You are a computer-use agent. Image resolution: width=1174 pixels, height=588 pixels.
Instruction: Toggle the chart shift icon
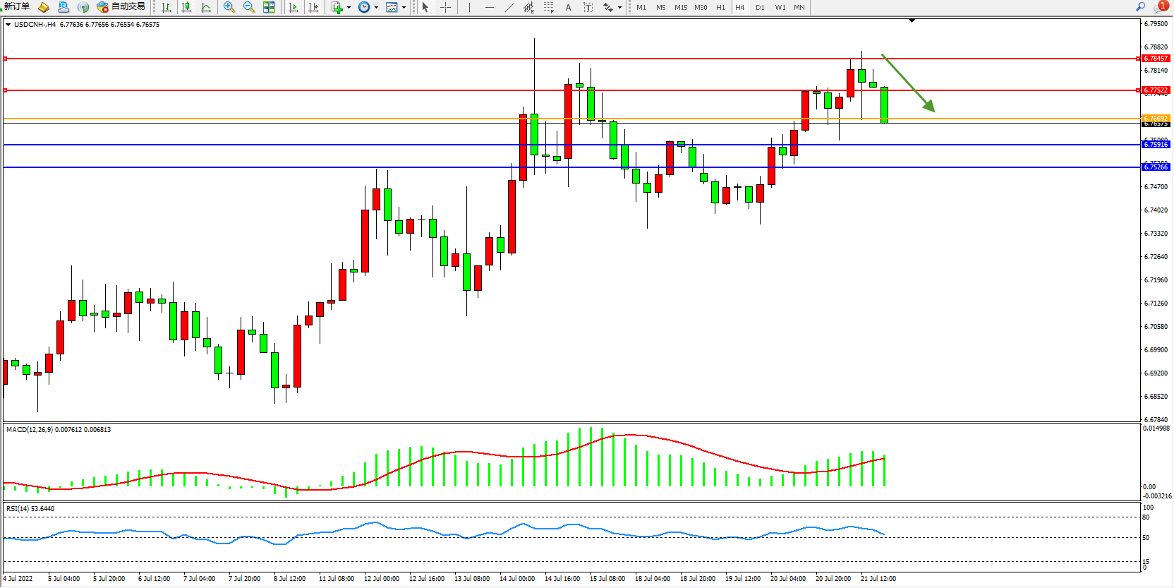pos(313,7)
